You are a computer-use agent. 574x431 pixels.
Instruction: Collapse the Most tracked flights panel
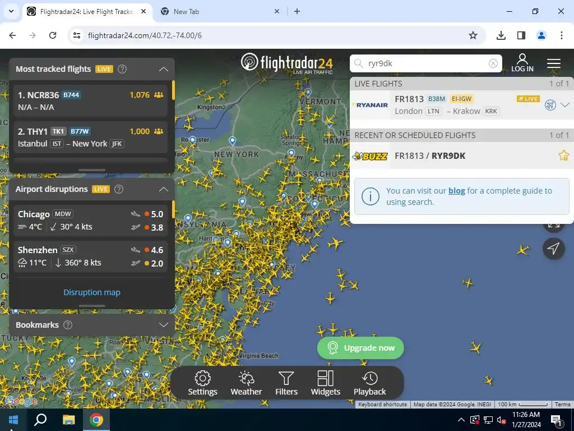tap(164, 69)
